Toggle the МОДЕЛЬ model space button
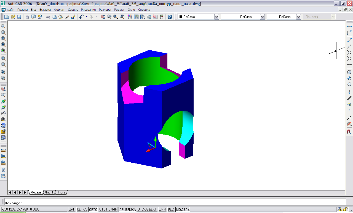Viewport: 353px width, 213px height. [x=183, y=209]
